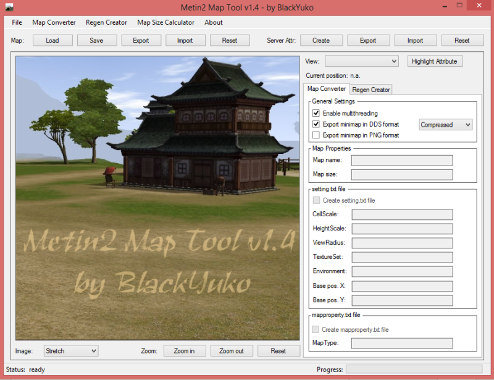Reset the loaded map
Image resolution: width=494 pixels, height=380 pixels.
[x=230, y=40]
